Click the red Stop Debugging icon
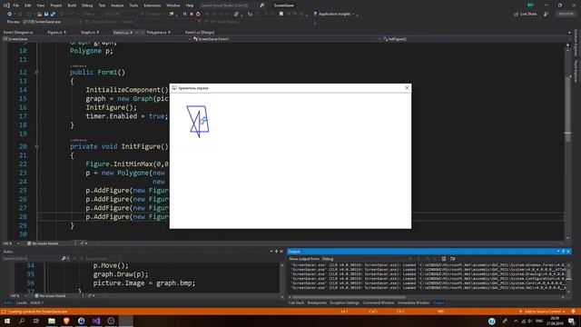The width and height of the screenshot is (581, 327). [192, 15]
